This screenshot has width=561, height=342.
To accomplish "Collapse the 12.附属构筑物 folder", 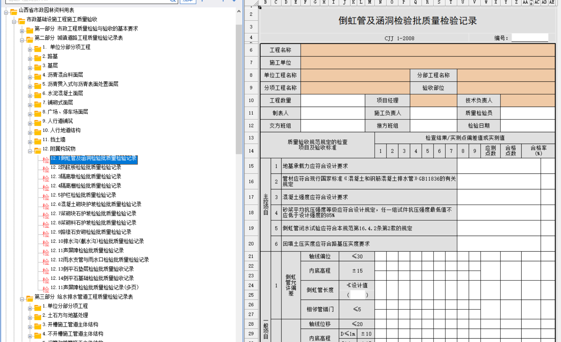I will [x=30, y=151].
